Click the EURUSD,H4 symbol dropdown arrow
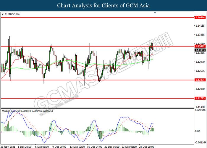This screenshot has width=207, height=148. coord(2,14)
